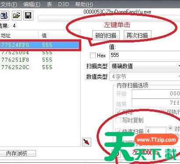This screenshot has width=180, height=164.
Task: Open the 扫描类型 dropdown showing 精确数值
Action: tap(145, 66)
